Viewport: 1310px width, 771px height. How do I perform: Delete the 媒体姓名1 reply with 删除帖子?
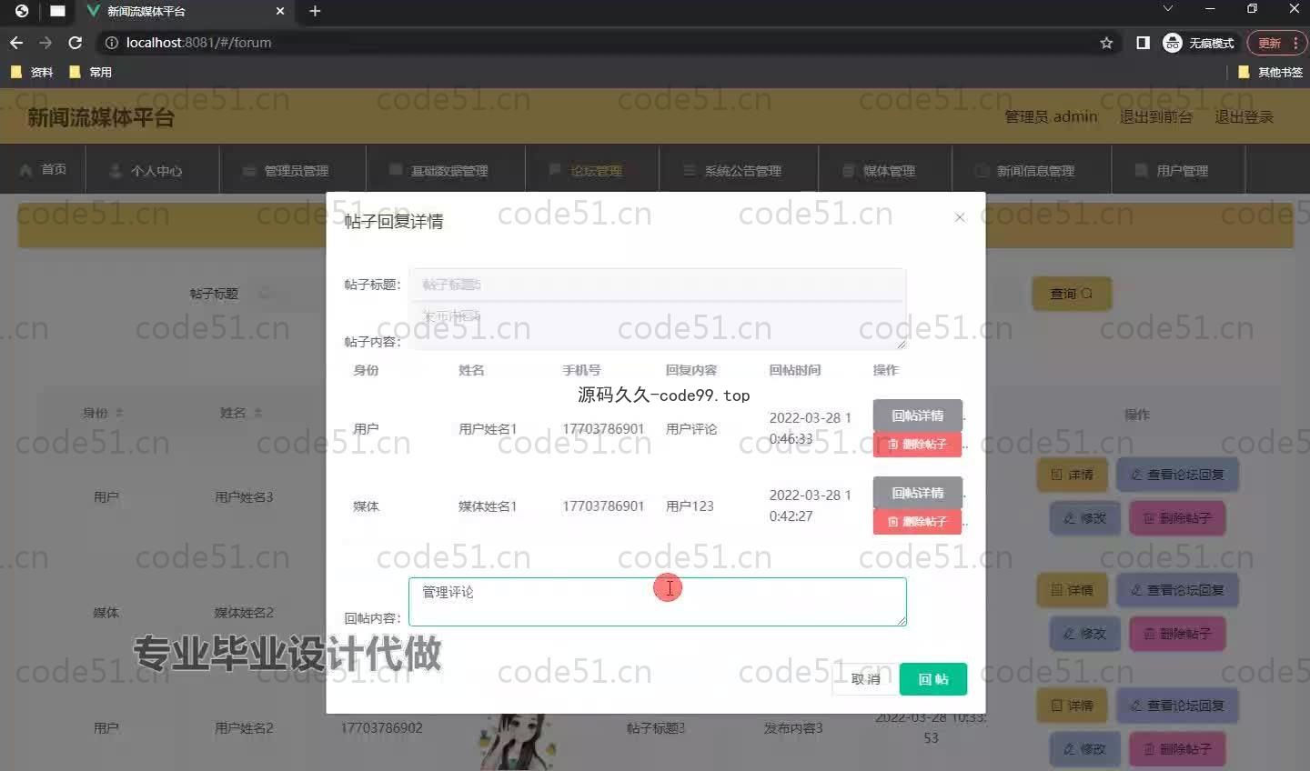pyautogui.click(x=918, y=522)
